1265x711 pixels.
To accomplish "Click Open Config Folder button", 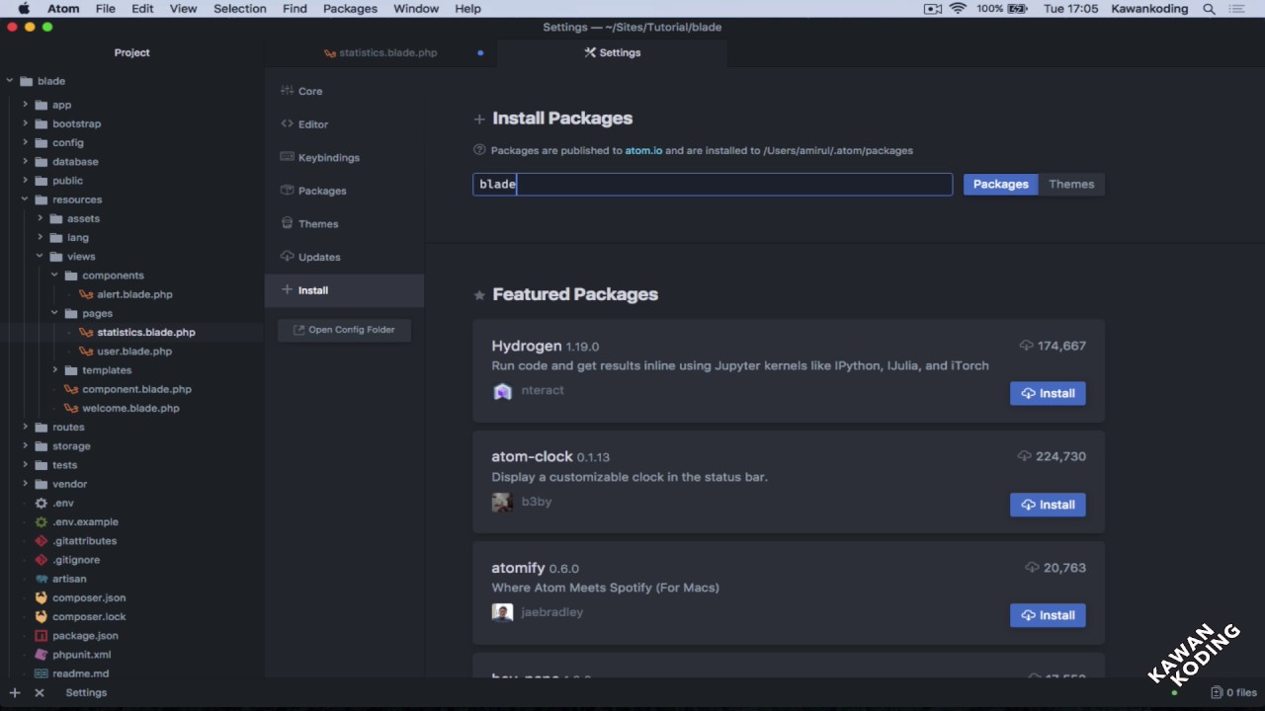I will coord(344,330).
